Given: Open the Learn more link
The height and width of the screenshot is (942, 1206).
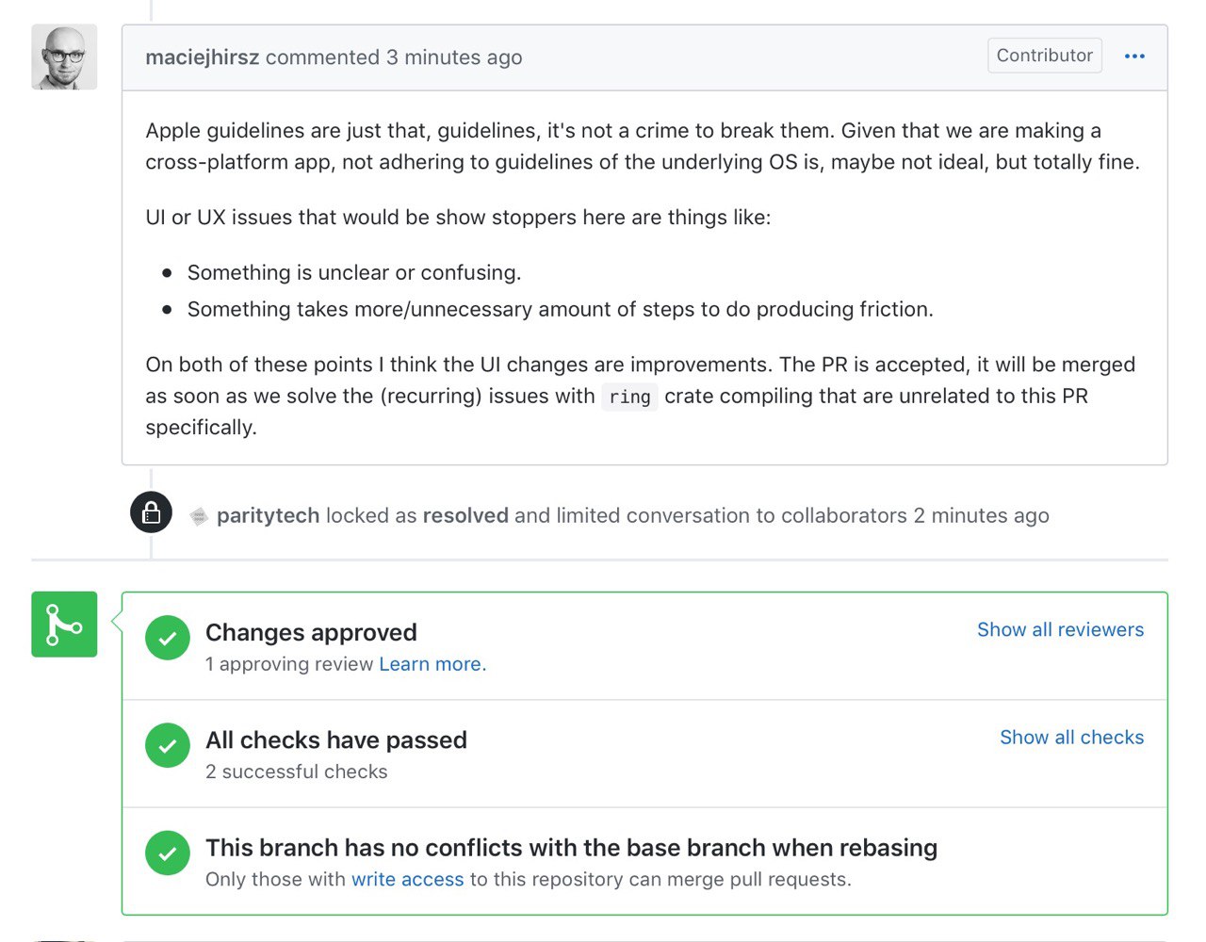Looking at the screenshot, I should [x=432, y=664].
